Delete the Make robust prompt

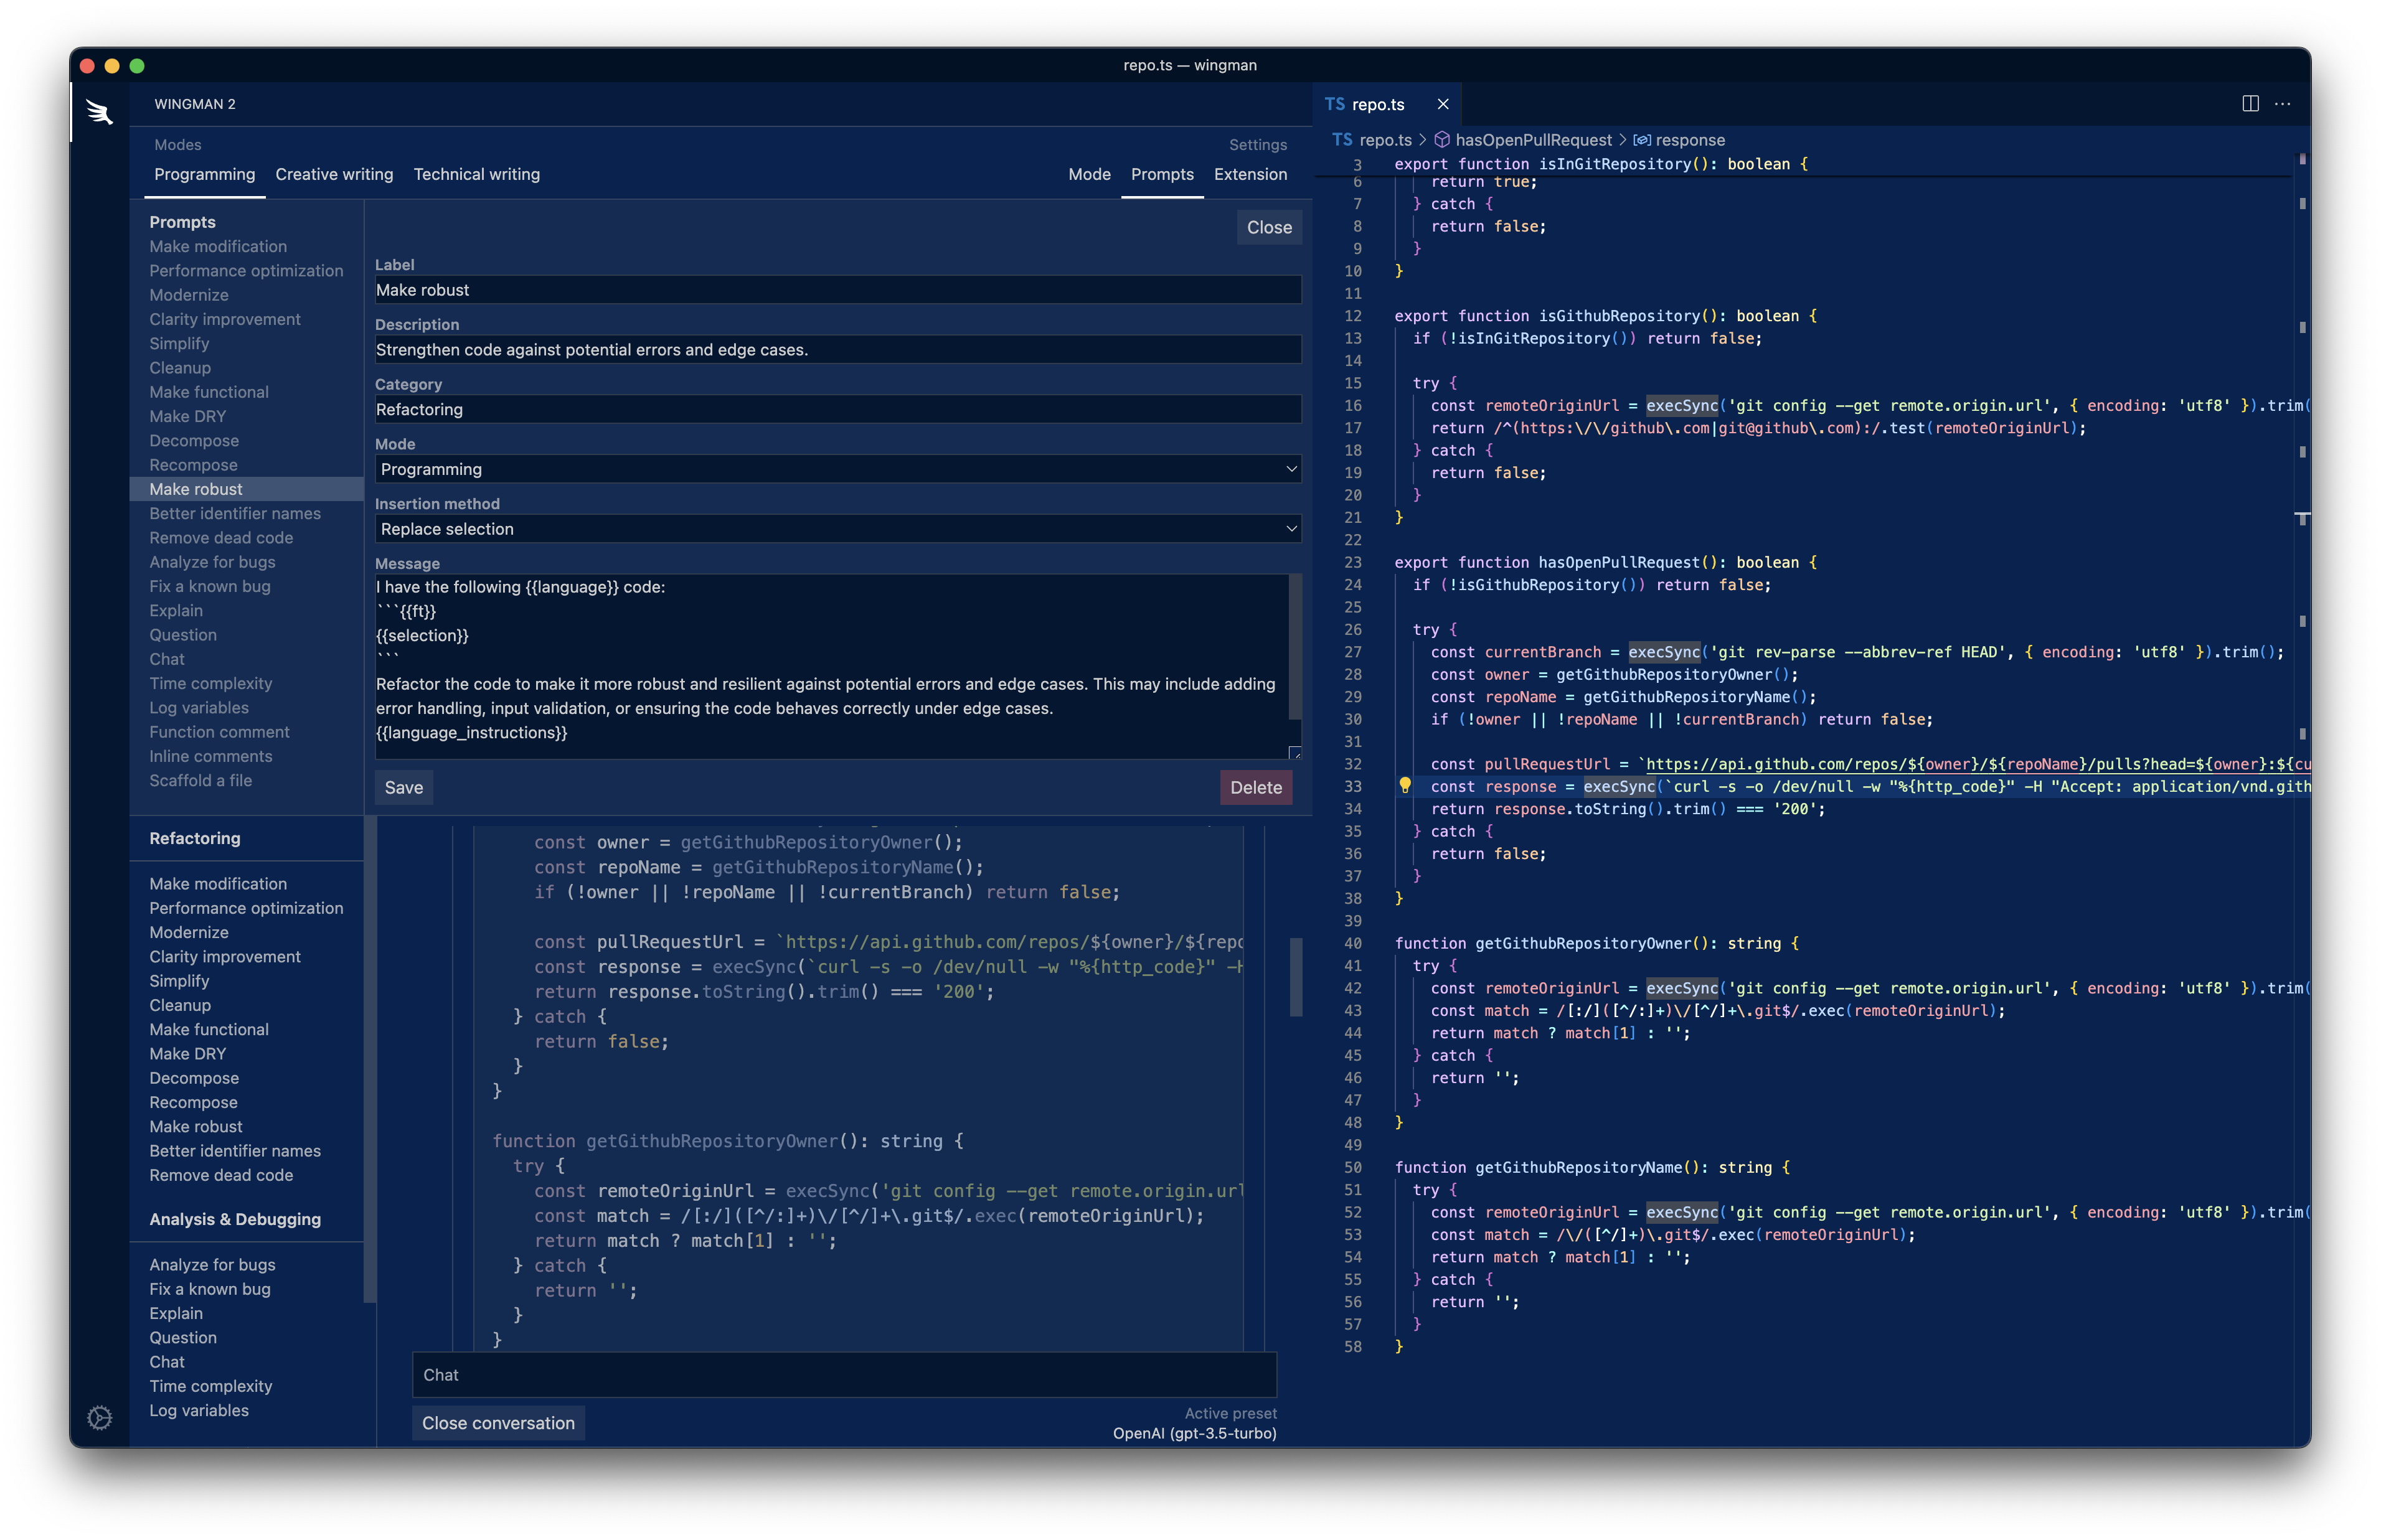pos(1255,788)
